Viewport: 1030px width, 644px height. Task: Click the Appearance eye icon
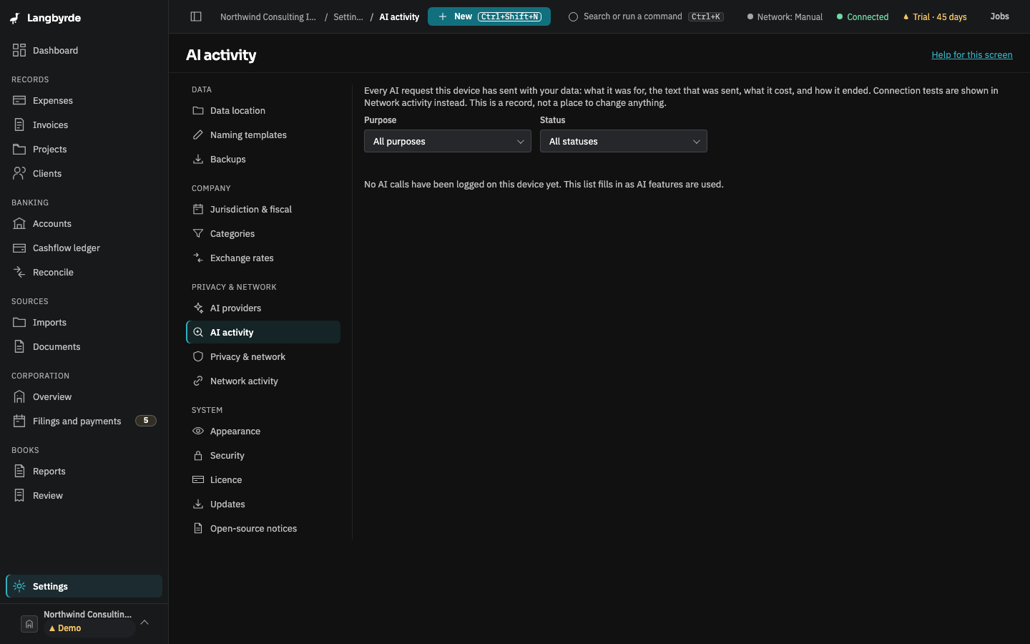point(198,431)
